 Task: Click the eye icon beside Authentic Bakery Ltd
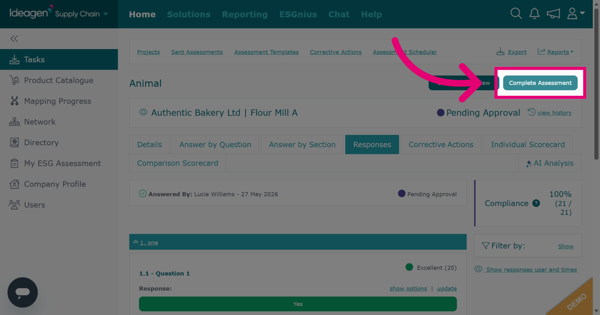[143, 112]
